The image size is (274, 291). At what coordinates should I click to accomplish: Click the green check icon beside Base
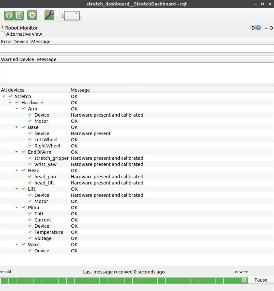point(23,127)
